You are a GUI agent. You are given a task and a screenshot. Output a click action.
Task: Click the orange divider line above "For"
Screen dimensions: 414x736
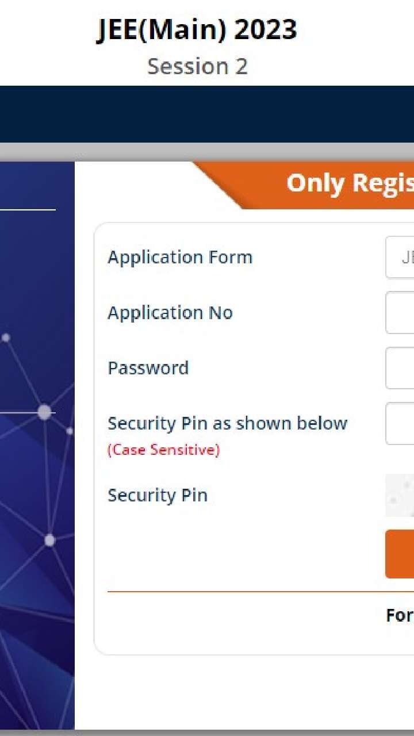pos(260,591)
